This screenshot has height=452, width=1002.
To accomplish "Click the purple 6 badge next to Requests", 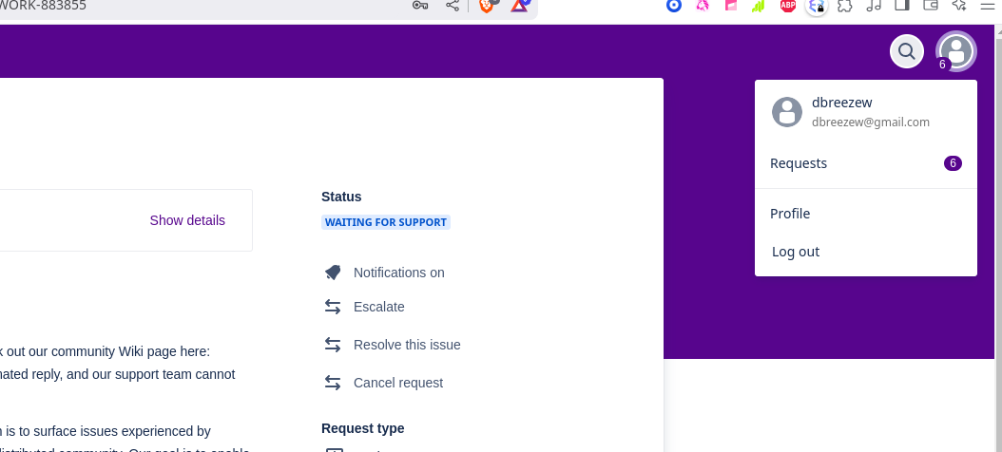I will (x=953, y=163).
